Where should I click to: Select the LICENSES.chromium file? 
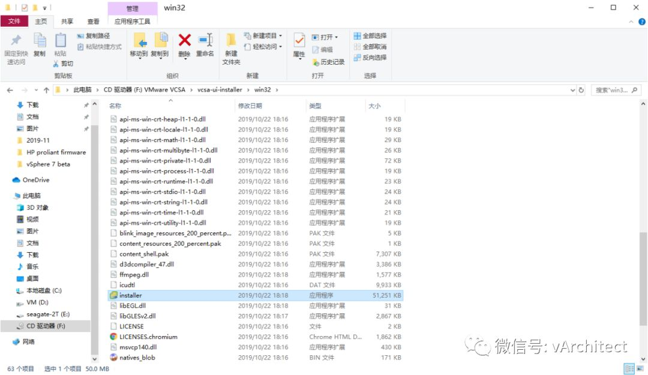pos(255,337)
